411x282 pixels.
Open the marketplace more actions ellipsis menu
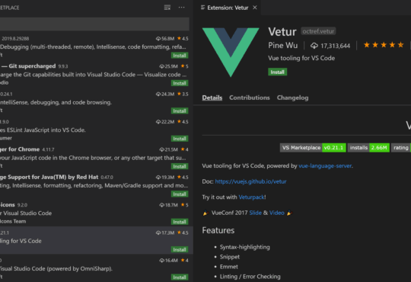(x=181, y=8)
